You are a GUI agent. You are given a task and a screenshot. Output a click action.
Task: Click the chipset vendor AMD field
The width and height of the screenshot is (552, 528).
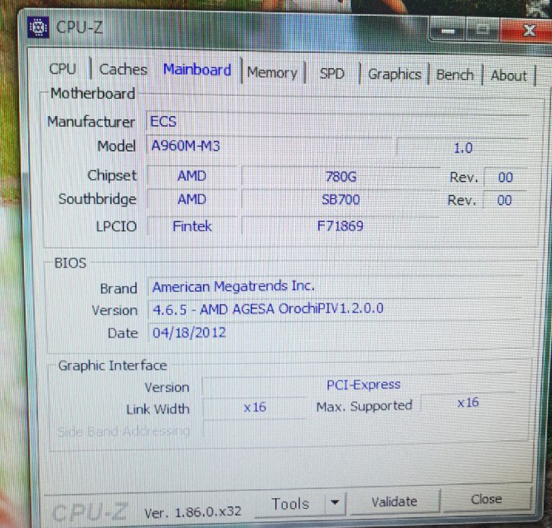pyautogui.click(x=191, y=176)
